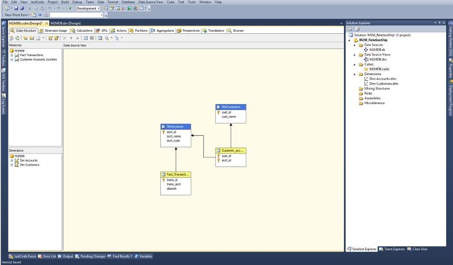This screenshot has width=453, height=265.
Task: Click the Properties icon in Solution Explorer toolbar
Action: pyautogui.click(x=350, y=29)
